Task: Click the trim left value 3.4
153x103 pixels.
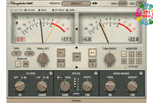Action: (x=43, y=66)
